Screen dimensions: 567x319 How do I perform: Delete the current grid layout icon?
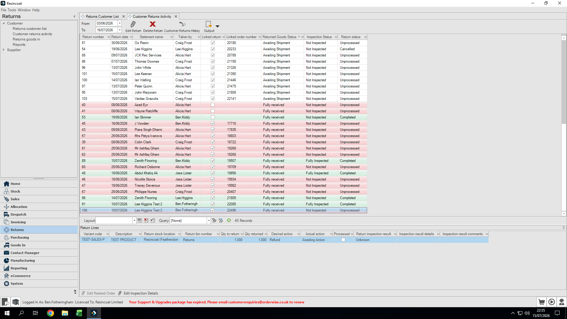tap(146, 221)
